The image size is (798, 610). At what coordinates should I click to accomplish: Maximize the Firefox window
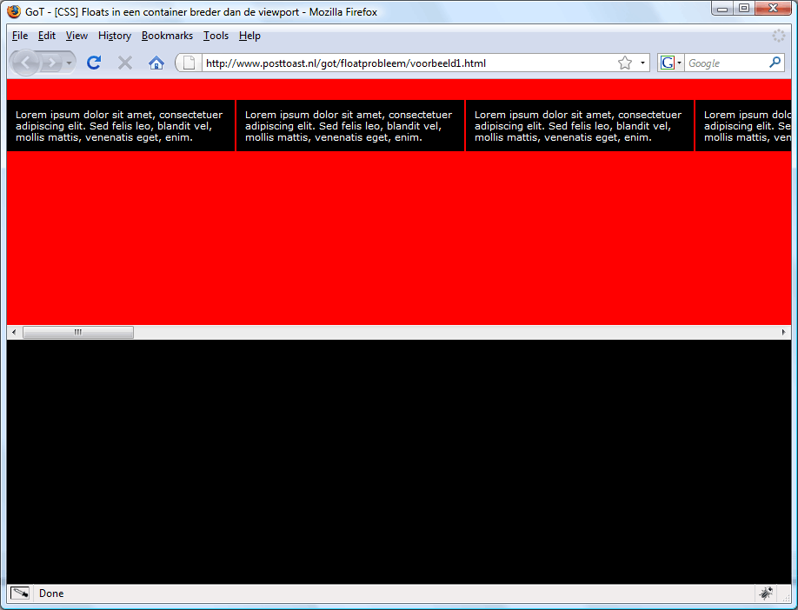tap(744, 8)
